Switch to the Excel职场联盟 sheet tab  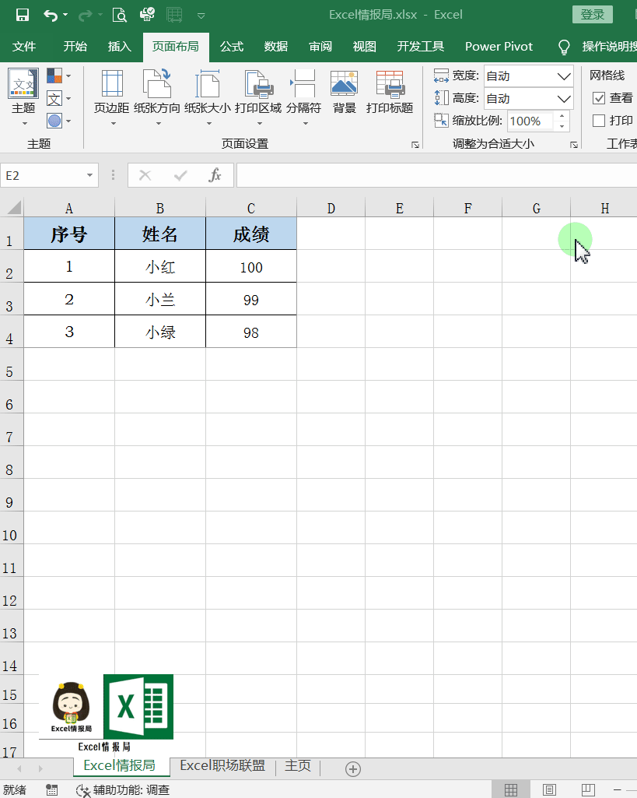pos(222,766)
